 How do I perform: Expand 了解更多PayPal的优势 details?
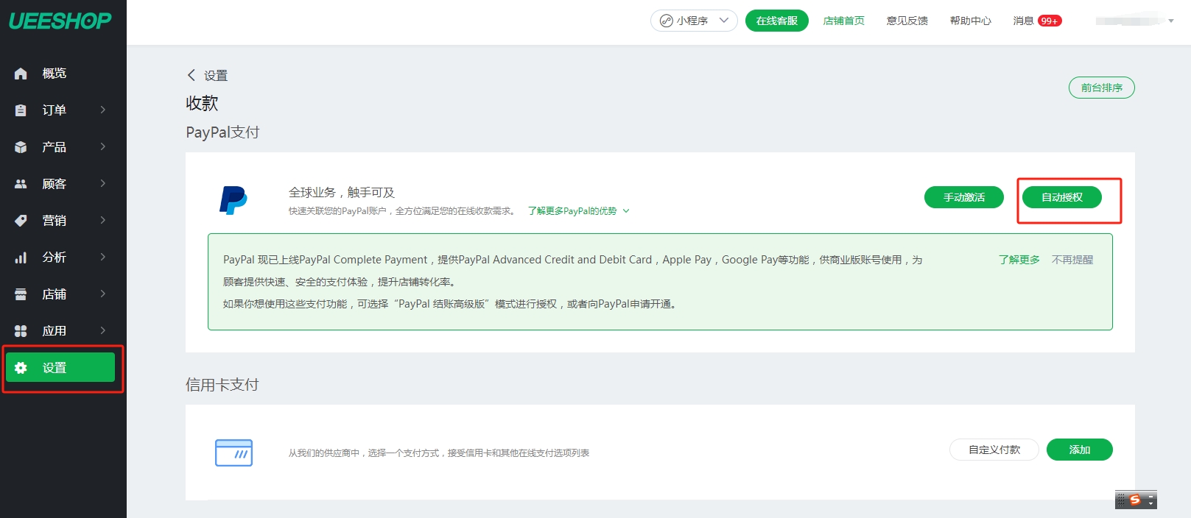579,211
